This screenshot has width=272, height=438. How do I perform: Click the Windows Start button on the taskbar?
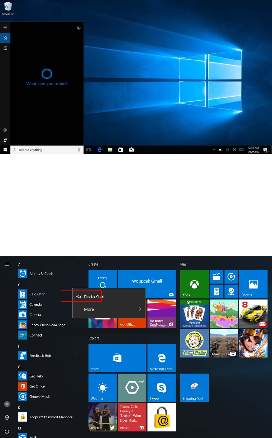5,150
